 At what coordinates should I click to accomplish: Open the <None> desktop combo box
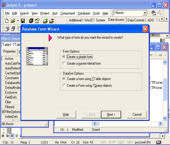click(130, 13)
